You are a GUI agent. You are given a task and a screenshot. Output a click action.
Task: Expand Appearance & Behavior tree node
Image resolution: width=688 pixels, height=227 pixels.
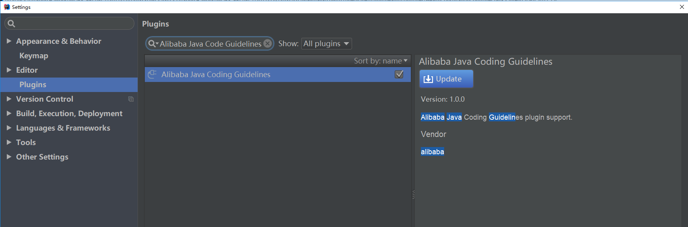click(x=9, y=41)
